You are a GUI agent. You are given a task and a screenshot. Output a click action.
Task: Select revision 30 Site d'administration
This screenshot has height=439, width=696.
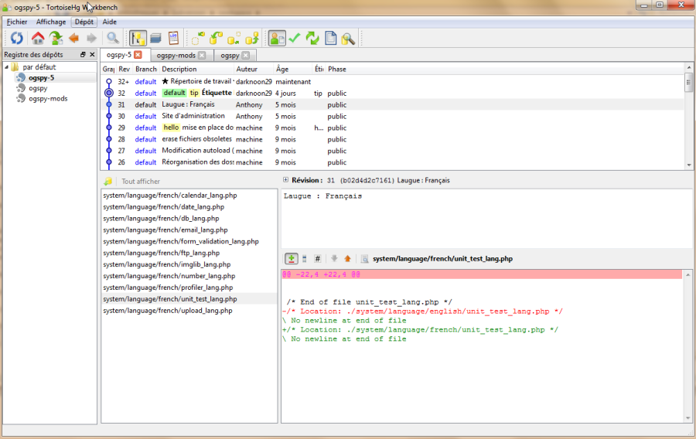[x=394, y=116]
